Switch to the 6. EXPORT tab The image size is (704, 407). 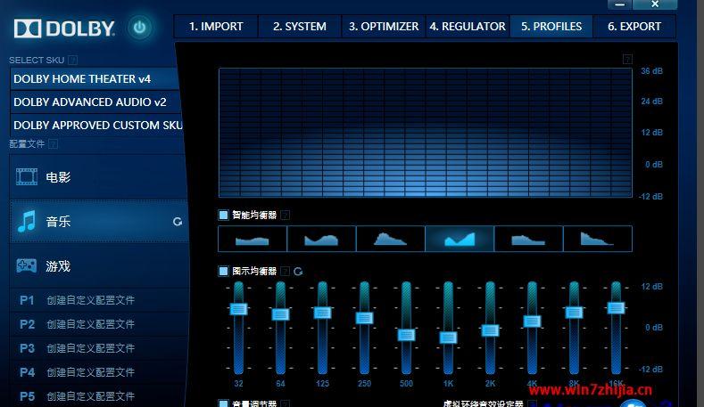[x=634, y=27]
